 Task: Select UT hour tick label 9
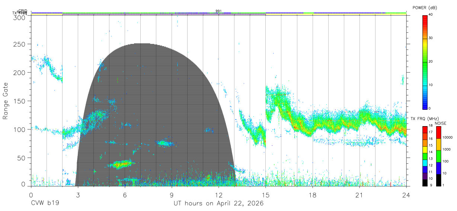pos(172,195)
